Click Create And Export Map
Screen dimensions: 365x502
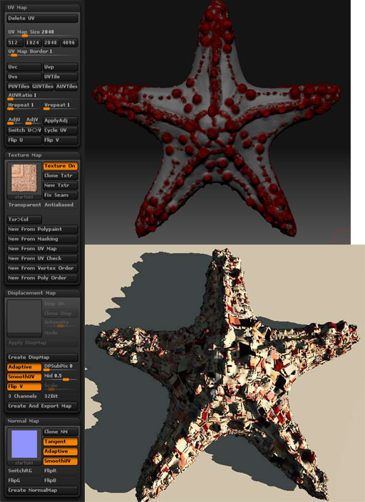point(42,406)
